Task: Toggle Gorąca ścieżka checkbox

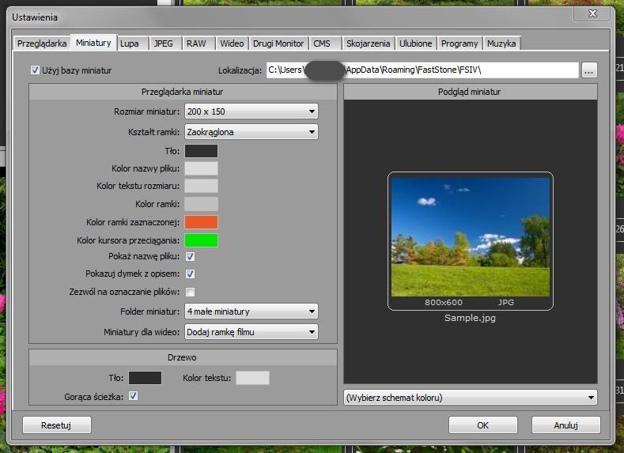Action: tap(133, 396)
